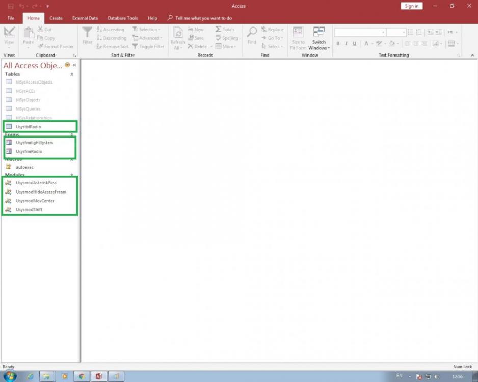Open the Clipboard pane launcher
The width and height of the screenshot is (478, 382).
pyautogui.click(x=75, y=56)
